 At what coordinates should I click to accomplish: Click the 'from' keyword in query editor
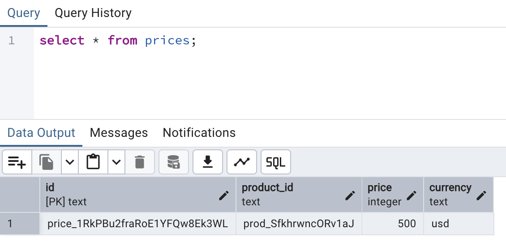[122, 41]
